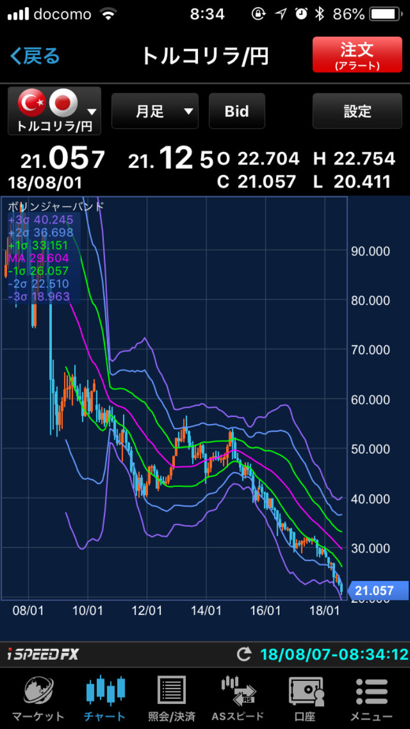The image size is (410, 729).
Task: Tap the Japan flag icon
Action: [63, 102]
